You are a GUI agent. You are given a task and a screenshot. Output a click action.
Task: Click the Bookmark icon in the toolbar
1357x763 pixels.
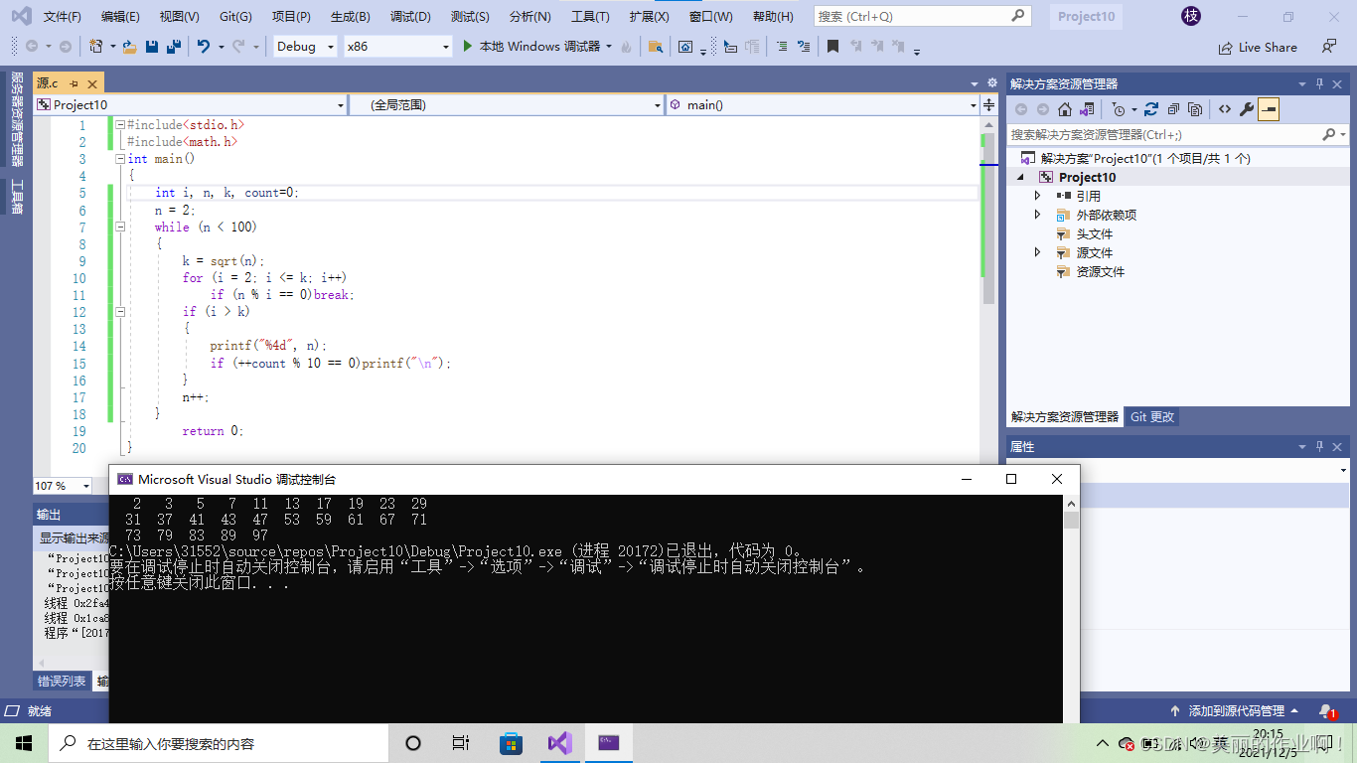click(832, 47)
